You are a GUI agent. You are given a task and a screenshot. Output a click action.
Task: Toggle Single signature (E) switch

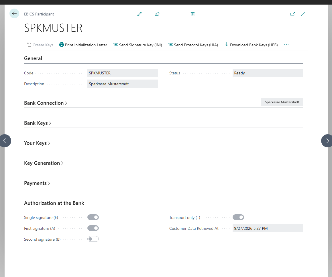(93, 217)
